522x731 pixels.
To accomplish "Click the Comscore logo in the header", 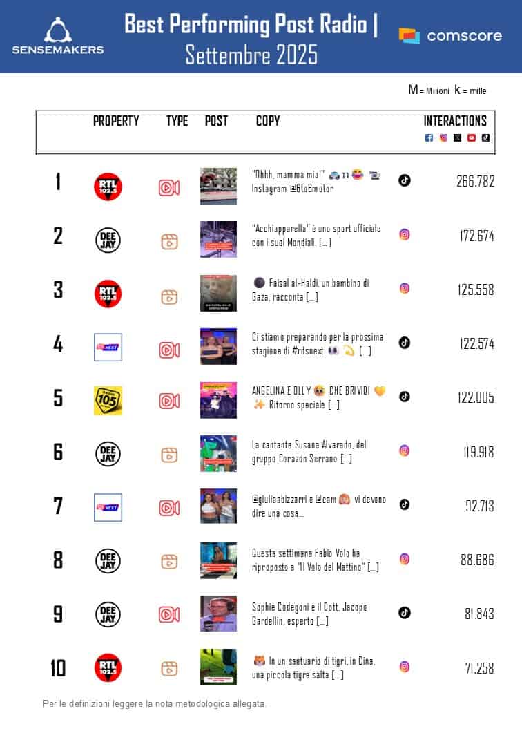I will 450,36.
